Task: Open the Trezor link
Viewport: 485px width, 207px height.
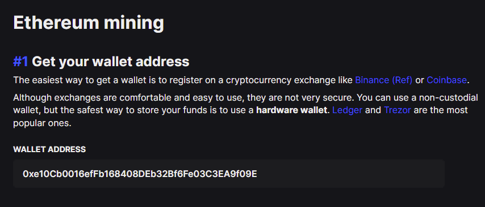Action: (x=398, y=110)
